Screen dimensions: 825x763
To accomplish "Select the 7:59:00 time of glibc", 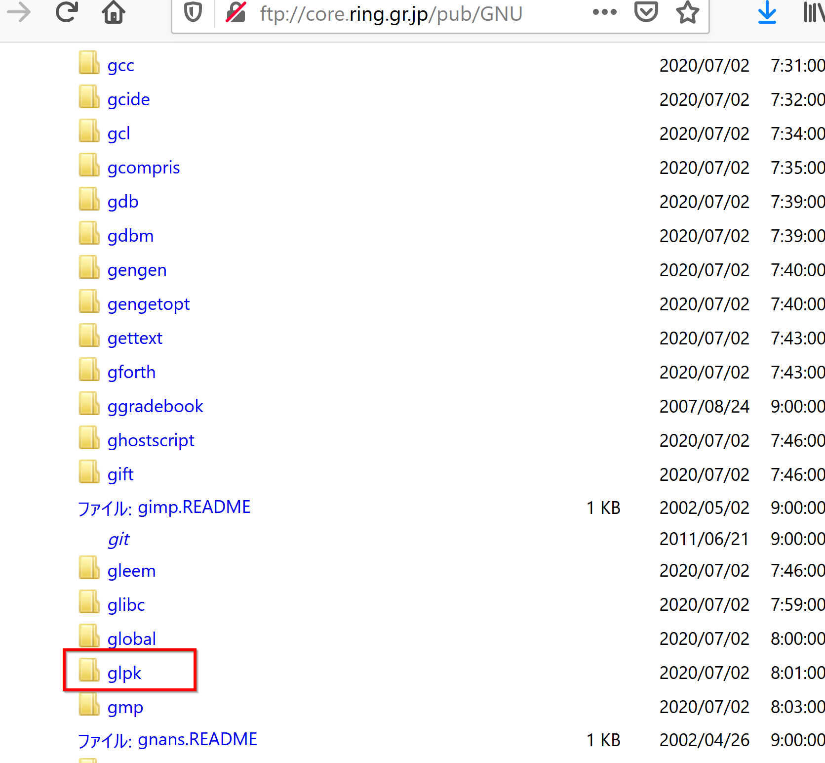I will click(798, 605).
